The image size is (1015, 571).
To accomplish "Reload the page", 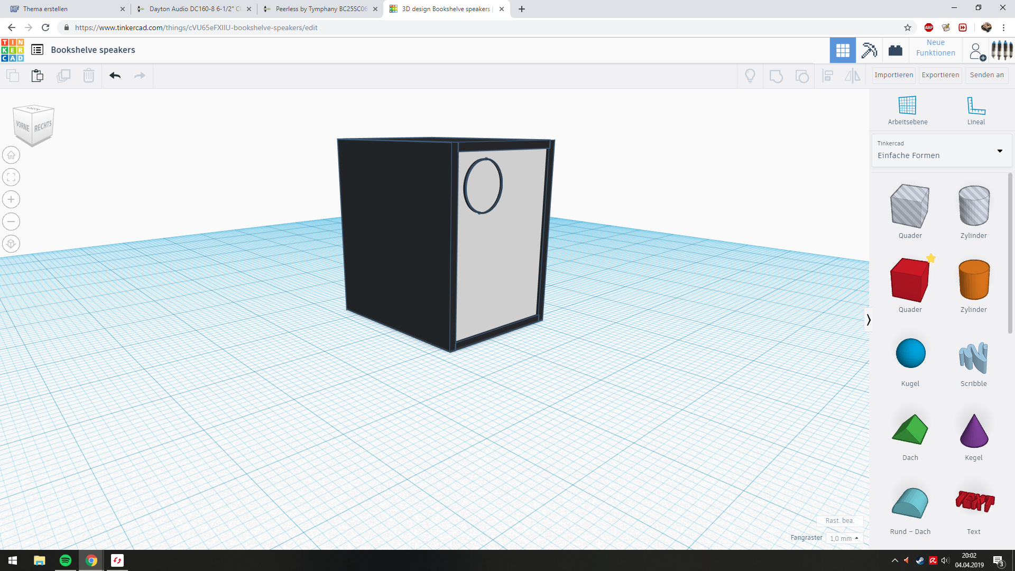I will point(45,27).
